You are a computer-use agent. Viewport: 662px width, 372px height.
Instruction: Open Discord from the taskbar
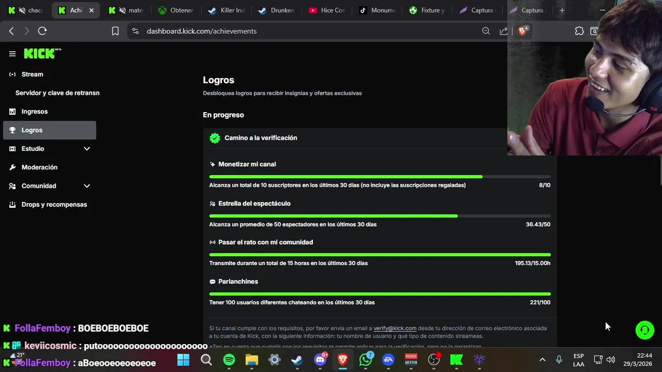click(320, 360)
